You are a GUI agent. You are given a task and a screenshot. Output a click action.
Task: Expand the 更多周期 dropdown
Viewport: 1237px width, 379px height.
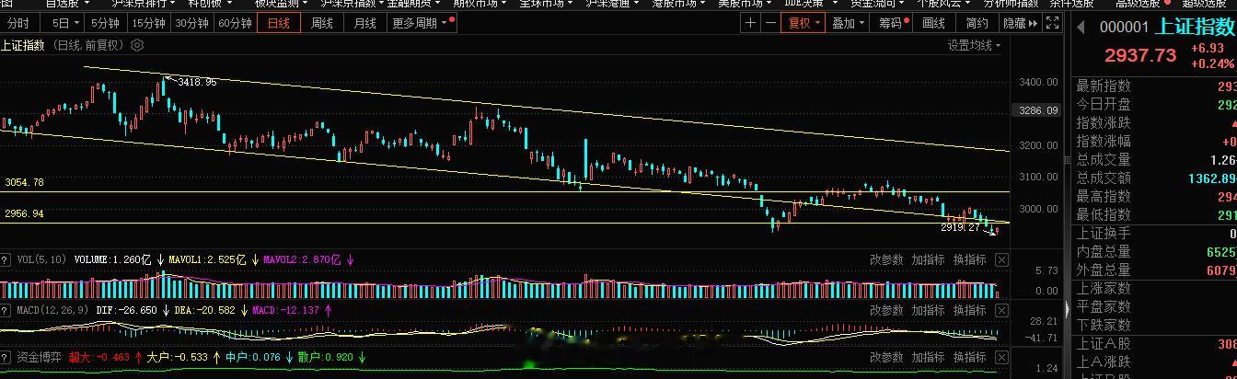click(420, 23)
